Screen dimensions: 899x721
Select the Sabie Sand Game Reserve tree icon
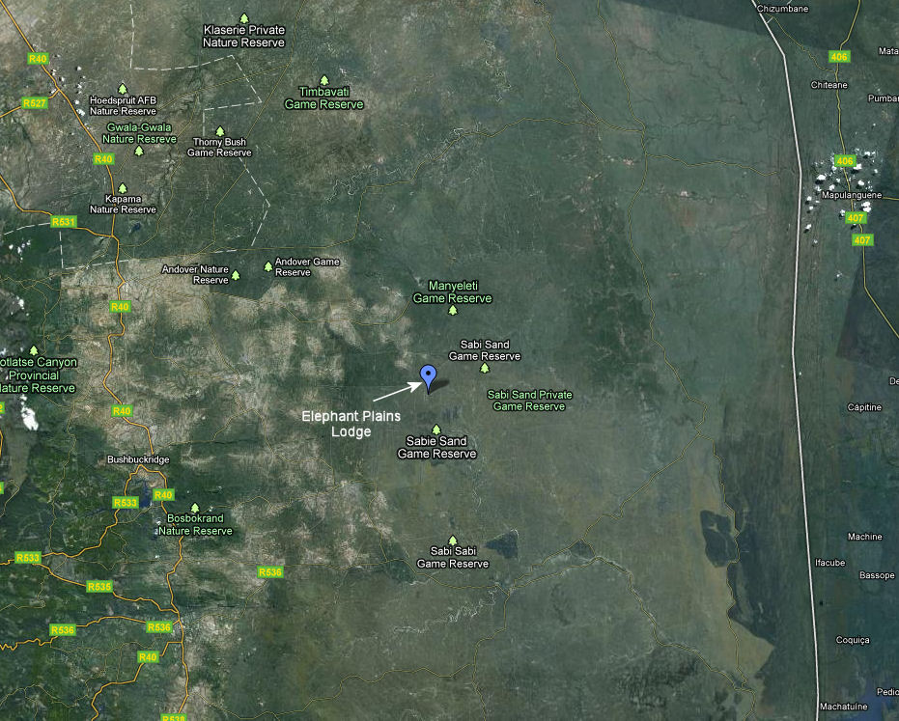(x=436, y=430)
